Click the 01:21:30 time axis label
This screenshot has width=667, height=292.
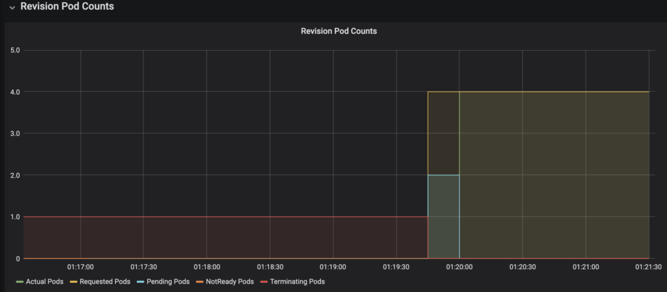point(649,267)
